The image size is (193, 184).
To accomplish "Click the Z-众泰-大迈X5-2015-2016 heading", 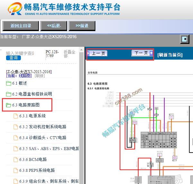I will pos(29,71).
